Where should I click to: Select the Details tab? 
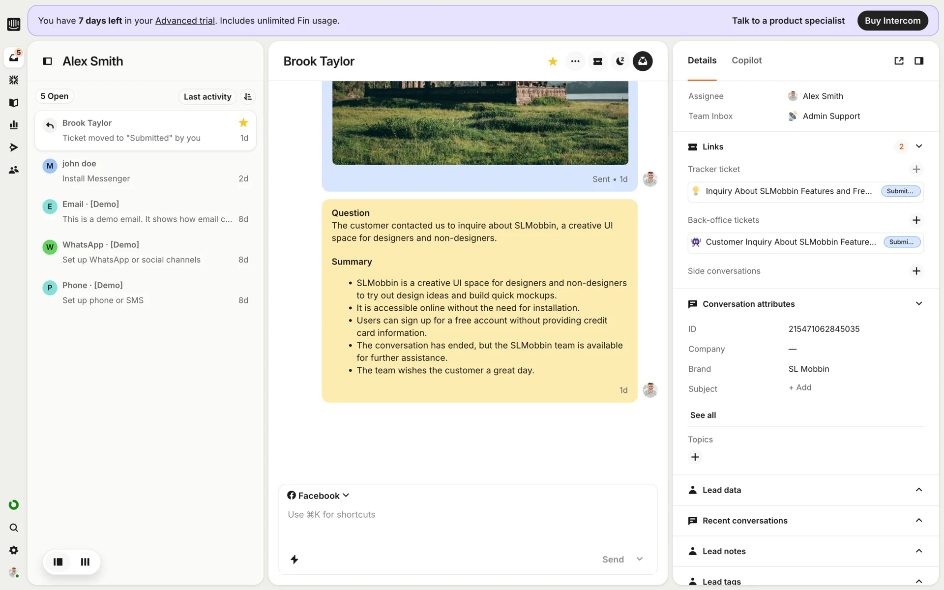[702, 60]
